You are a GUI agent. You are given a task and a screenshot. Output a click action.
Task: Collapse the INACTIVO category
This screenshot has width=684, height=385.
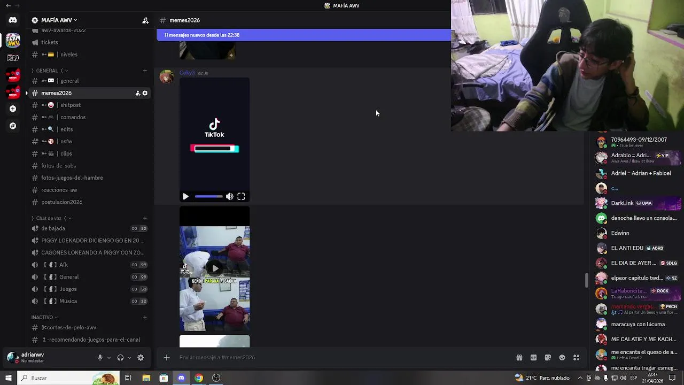tap(44, 317)
